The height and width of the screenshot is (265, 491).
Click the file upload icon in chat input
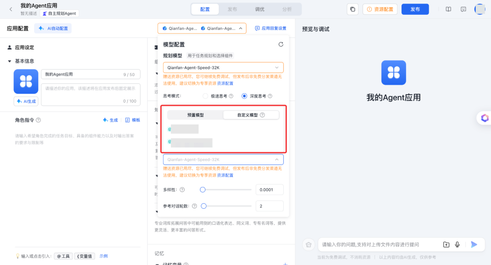tap(446, 245)
